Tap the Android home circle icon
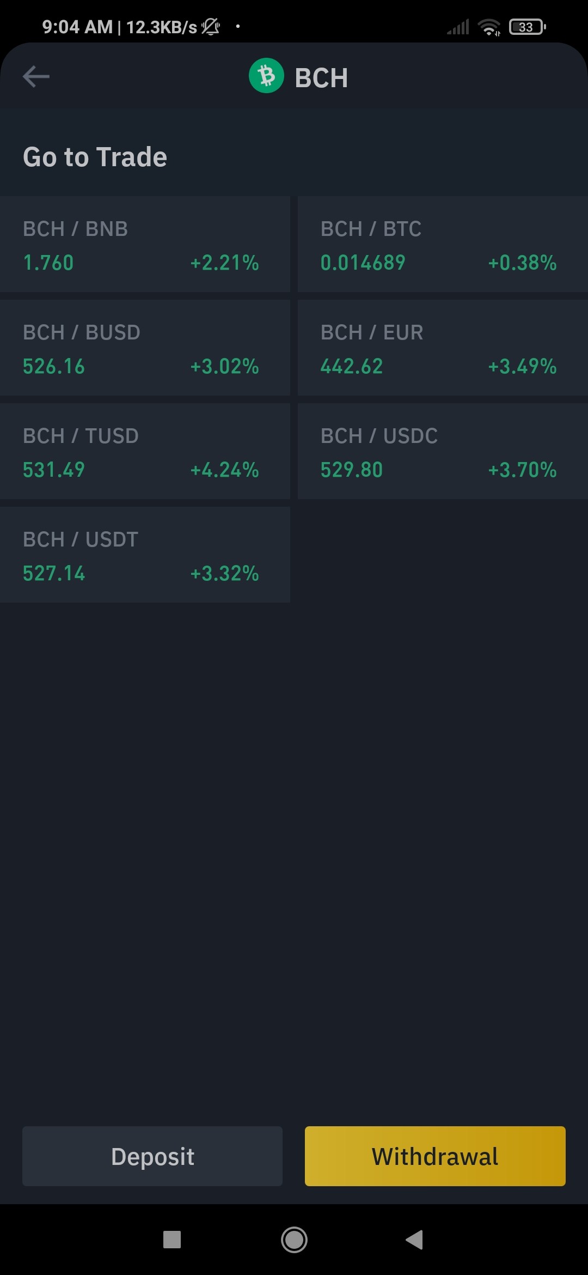Viewport: 588px width, 1275px height. (x=294, y=1240)
